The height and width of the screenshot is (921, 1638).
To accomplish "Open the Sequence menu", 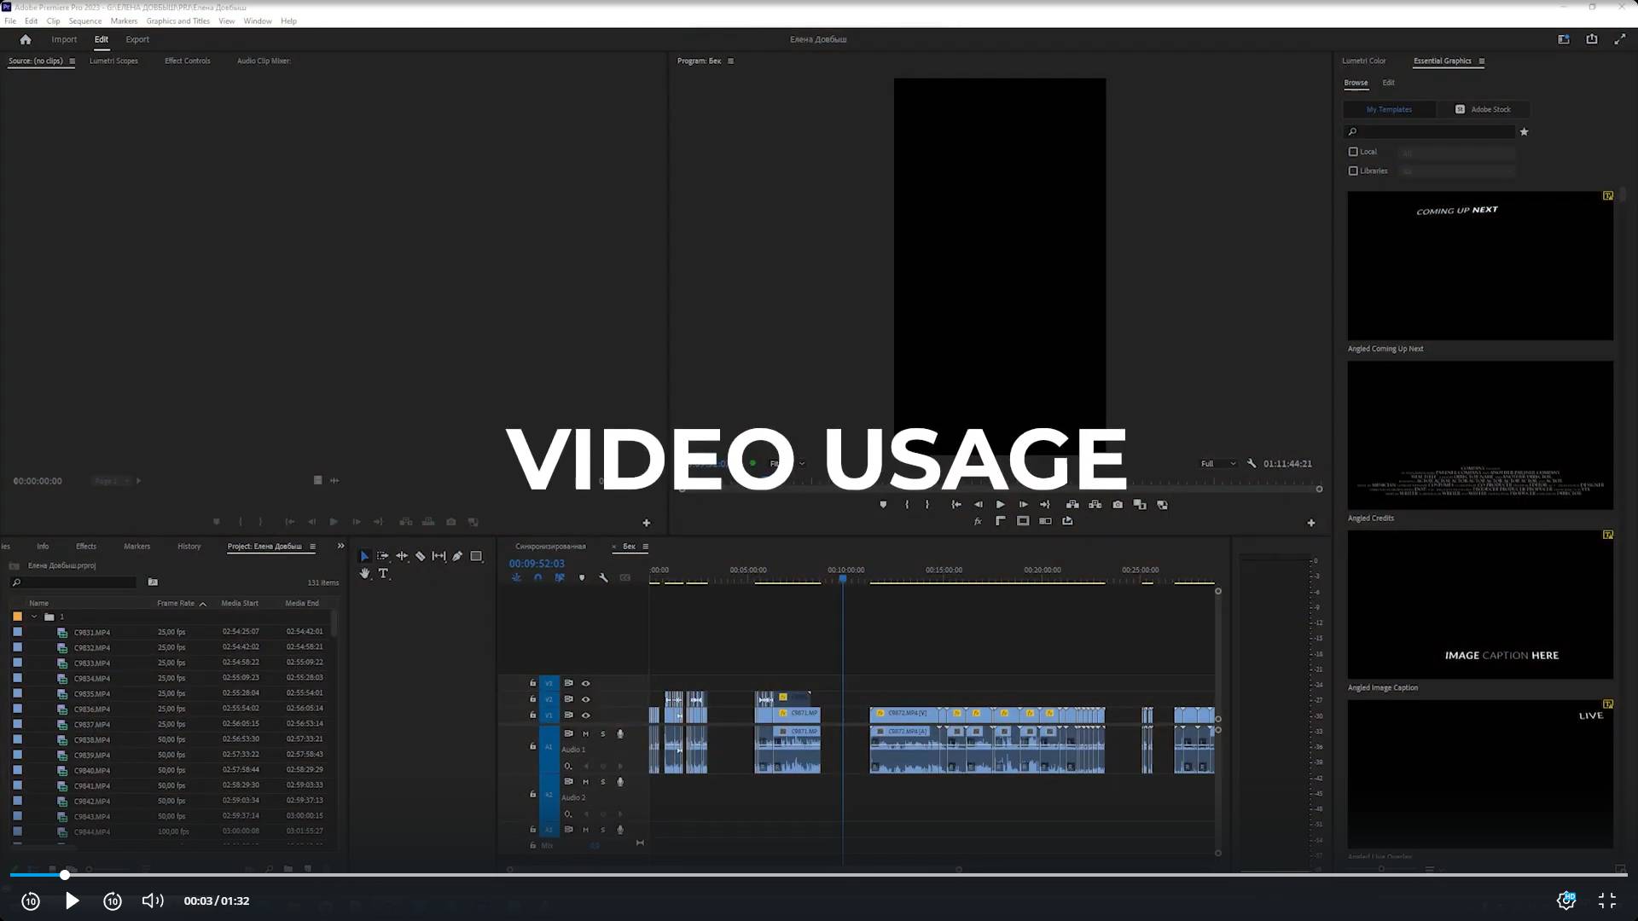I will tap(84, 20).
